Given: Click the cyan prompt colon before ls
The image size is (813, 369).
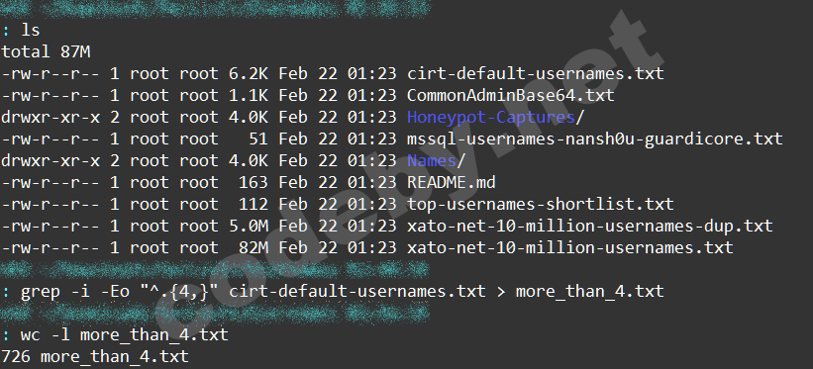Looking at the screenshot, I should click(x=6, y=31).
